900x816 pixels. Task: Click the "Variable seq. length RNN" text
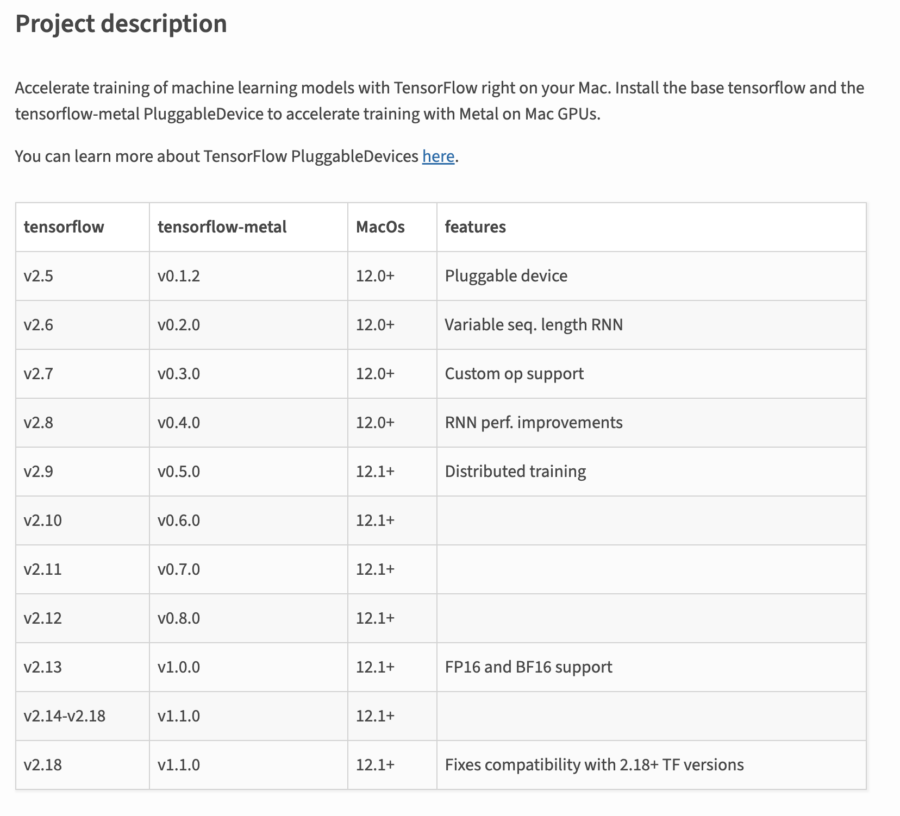point(534,325)
